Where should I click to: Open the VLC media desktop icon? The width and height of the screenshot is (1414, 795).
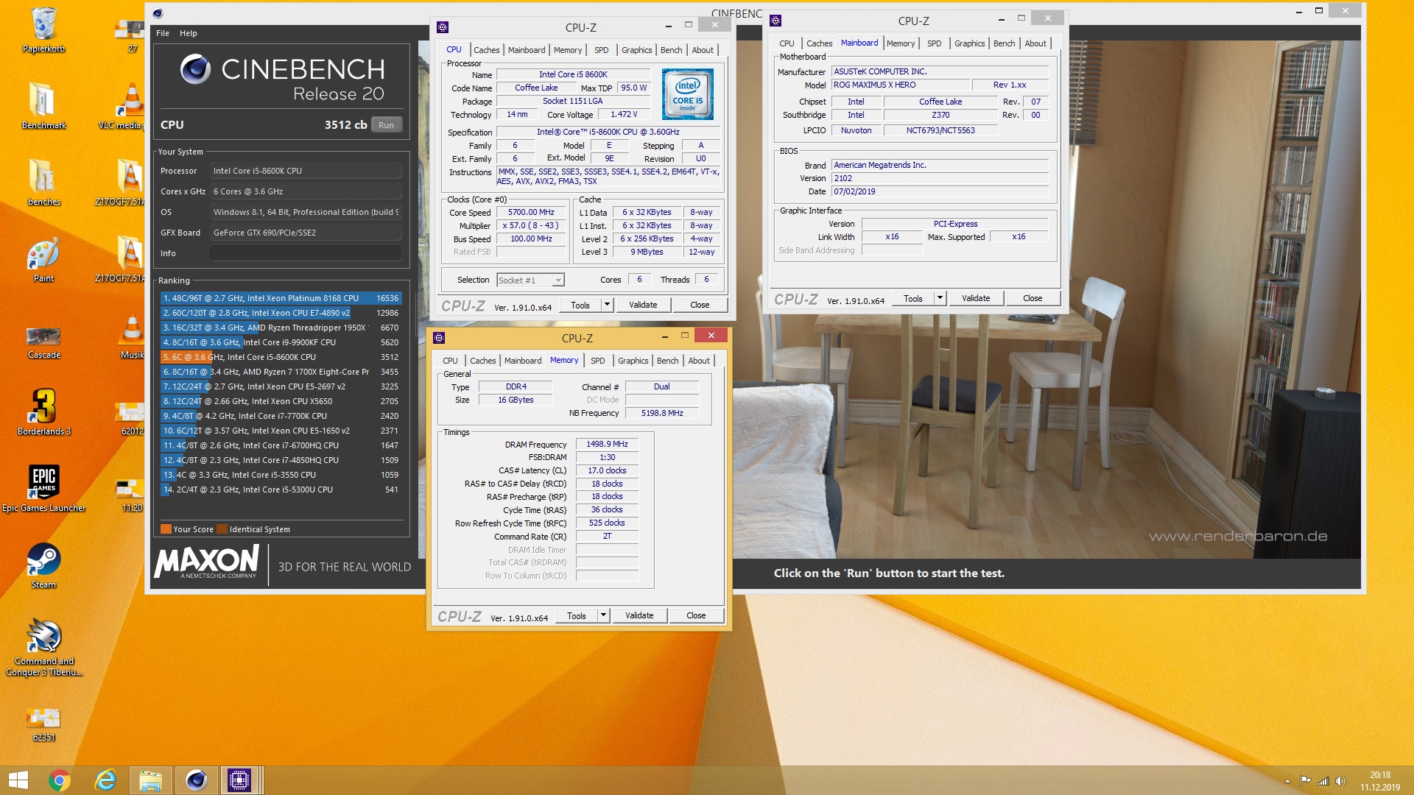(130, 105)
